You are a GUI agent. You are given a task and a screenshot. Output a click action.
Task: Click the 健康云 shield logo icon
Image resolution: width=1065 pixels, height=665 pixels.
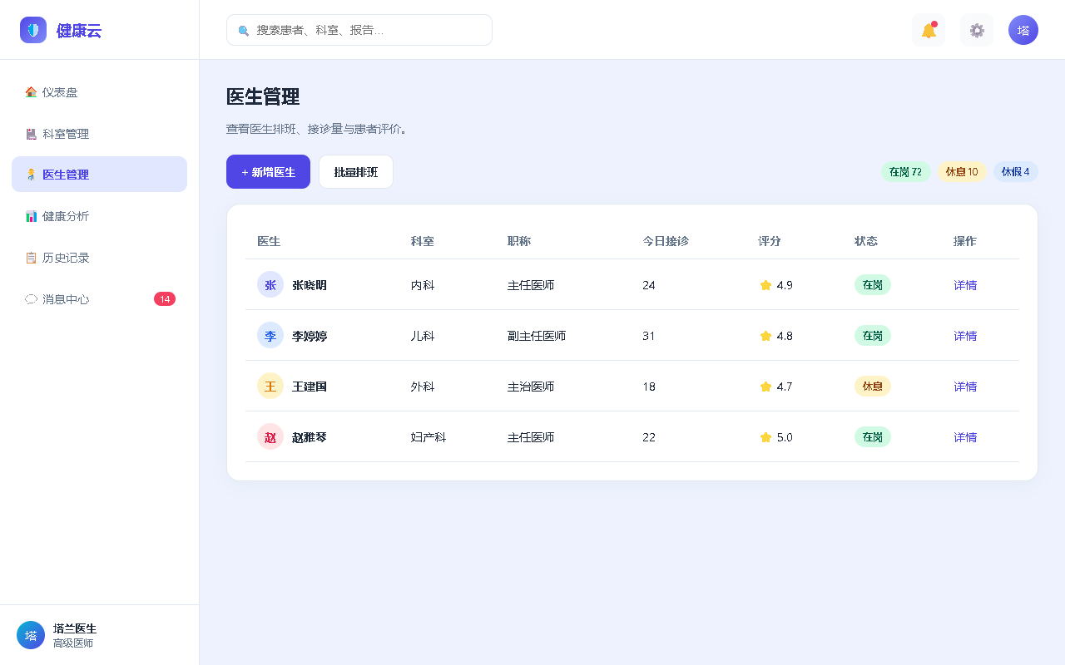(x=33, y=30)
